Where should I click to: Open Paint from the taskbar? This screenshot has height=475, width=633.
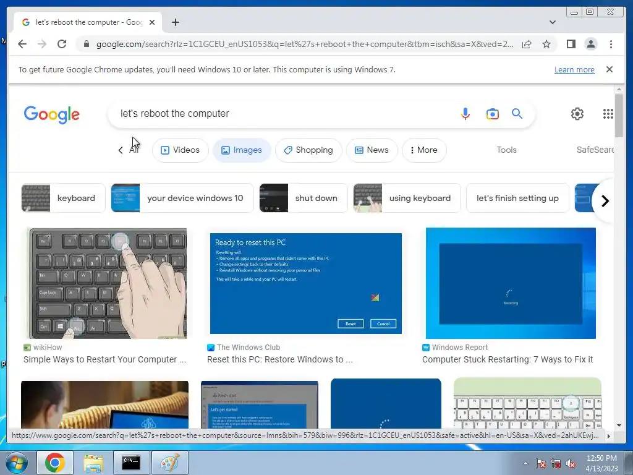tap(169, 463)
